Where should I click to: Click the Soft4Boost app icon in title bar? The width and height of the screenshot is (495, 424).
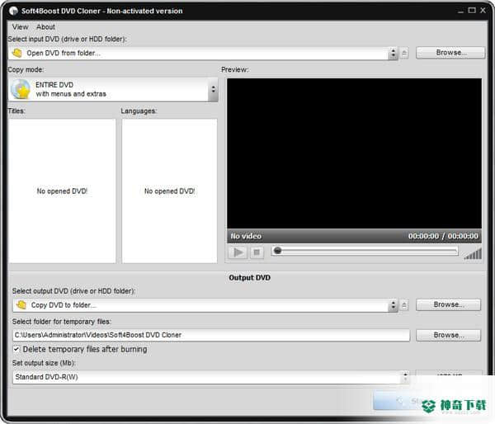(x=13, y=11)
